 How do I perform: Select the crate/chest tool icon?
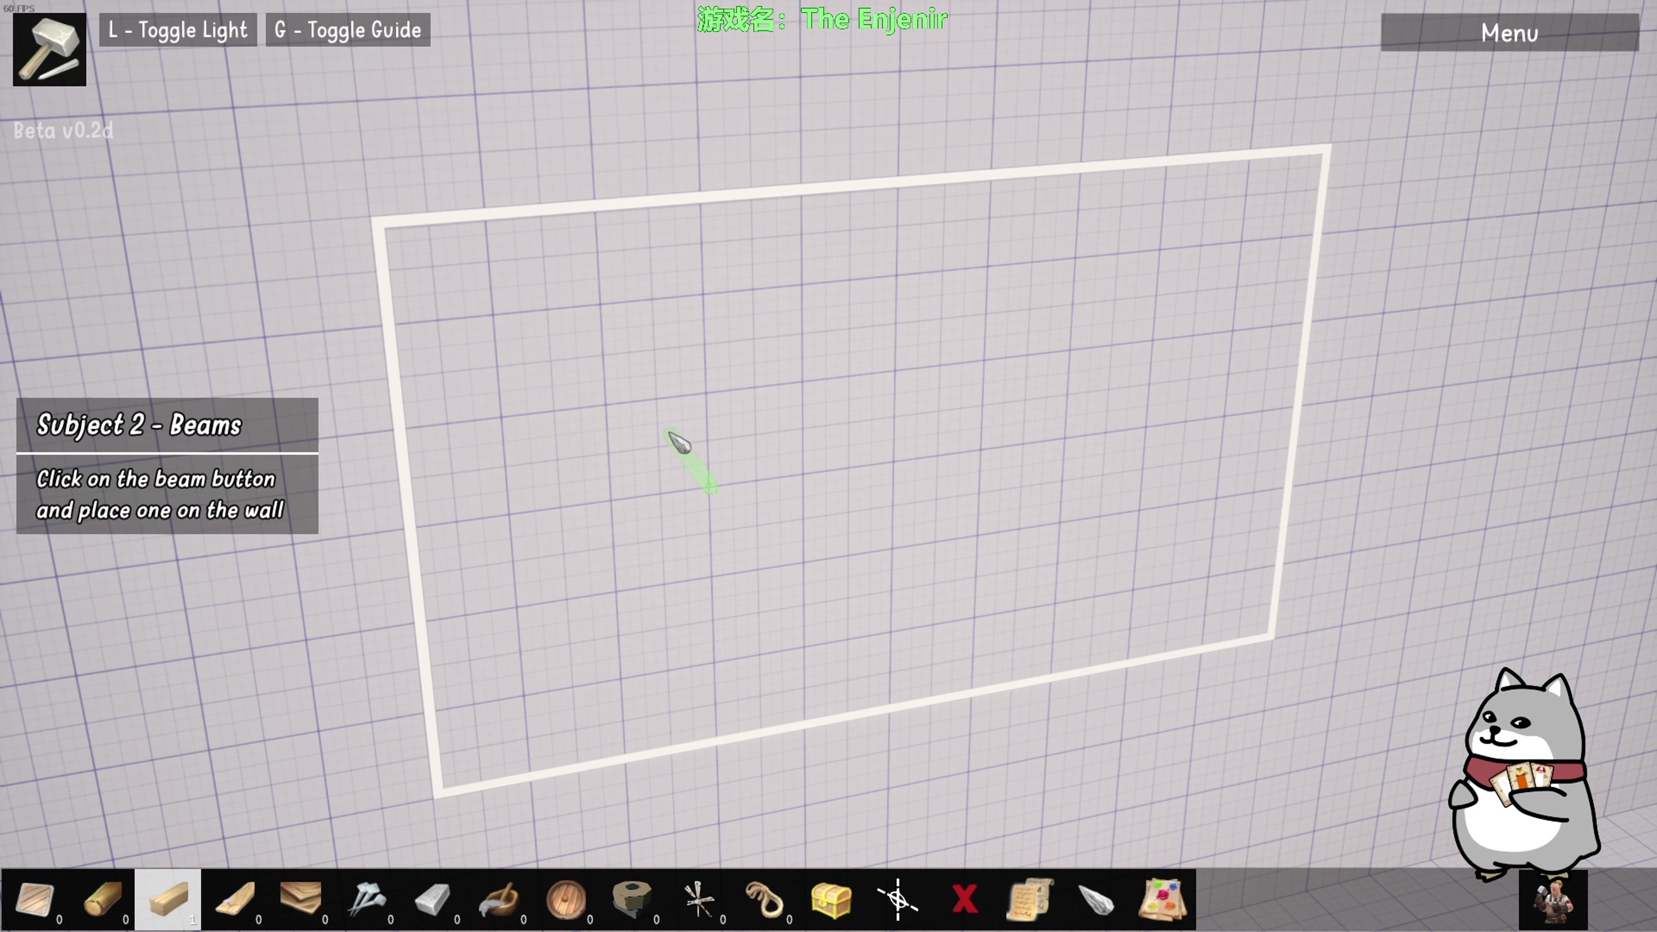tap(830, 900)
